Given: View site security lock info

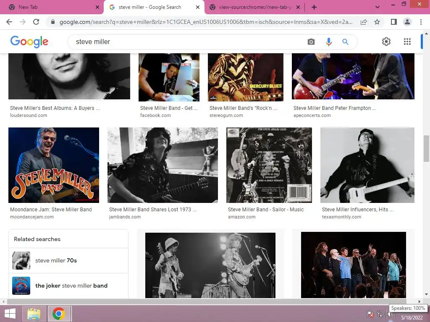Looking at the screenshot, I should coord(53,22).
